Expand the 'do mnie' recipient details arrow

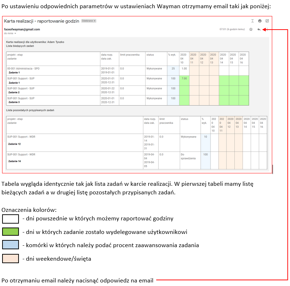(x=15, y=34)
